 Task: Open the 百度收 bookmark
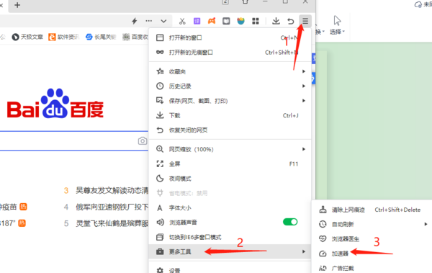(x=135, y=37)
